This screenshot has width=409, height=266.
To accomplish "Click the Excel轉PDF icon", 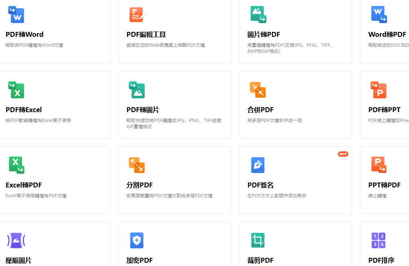I will pos(16,165).
